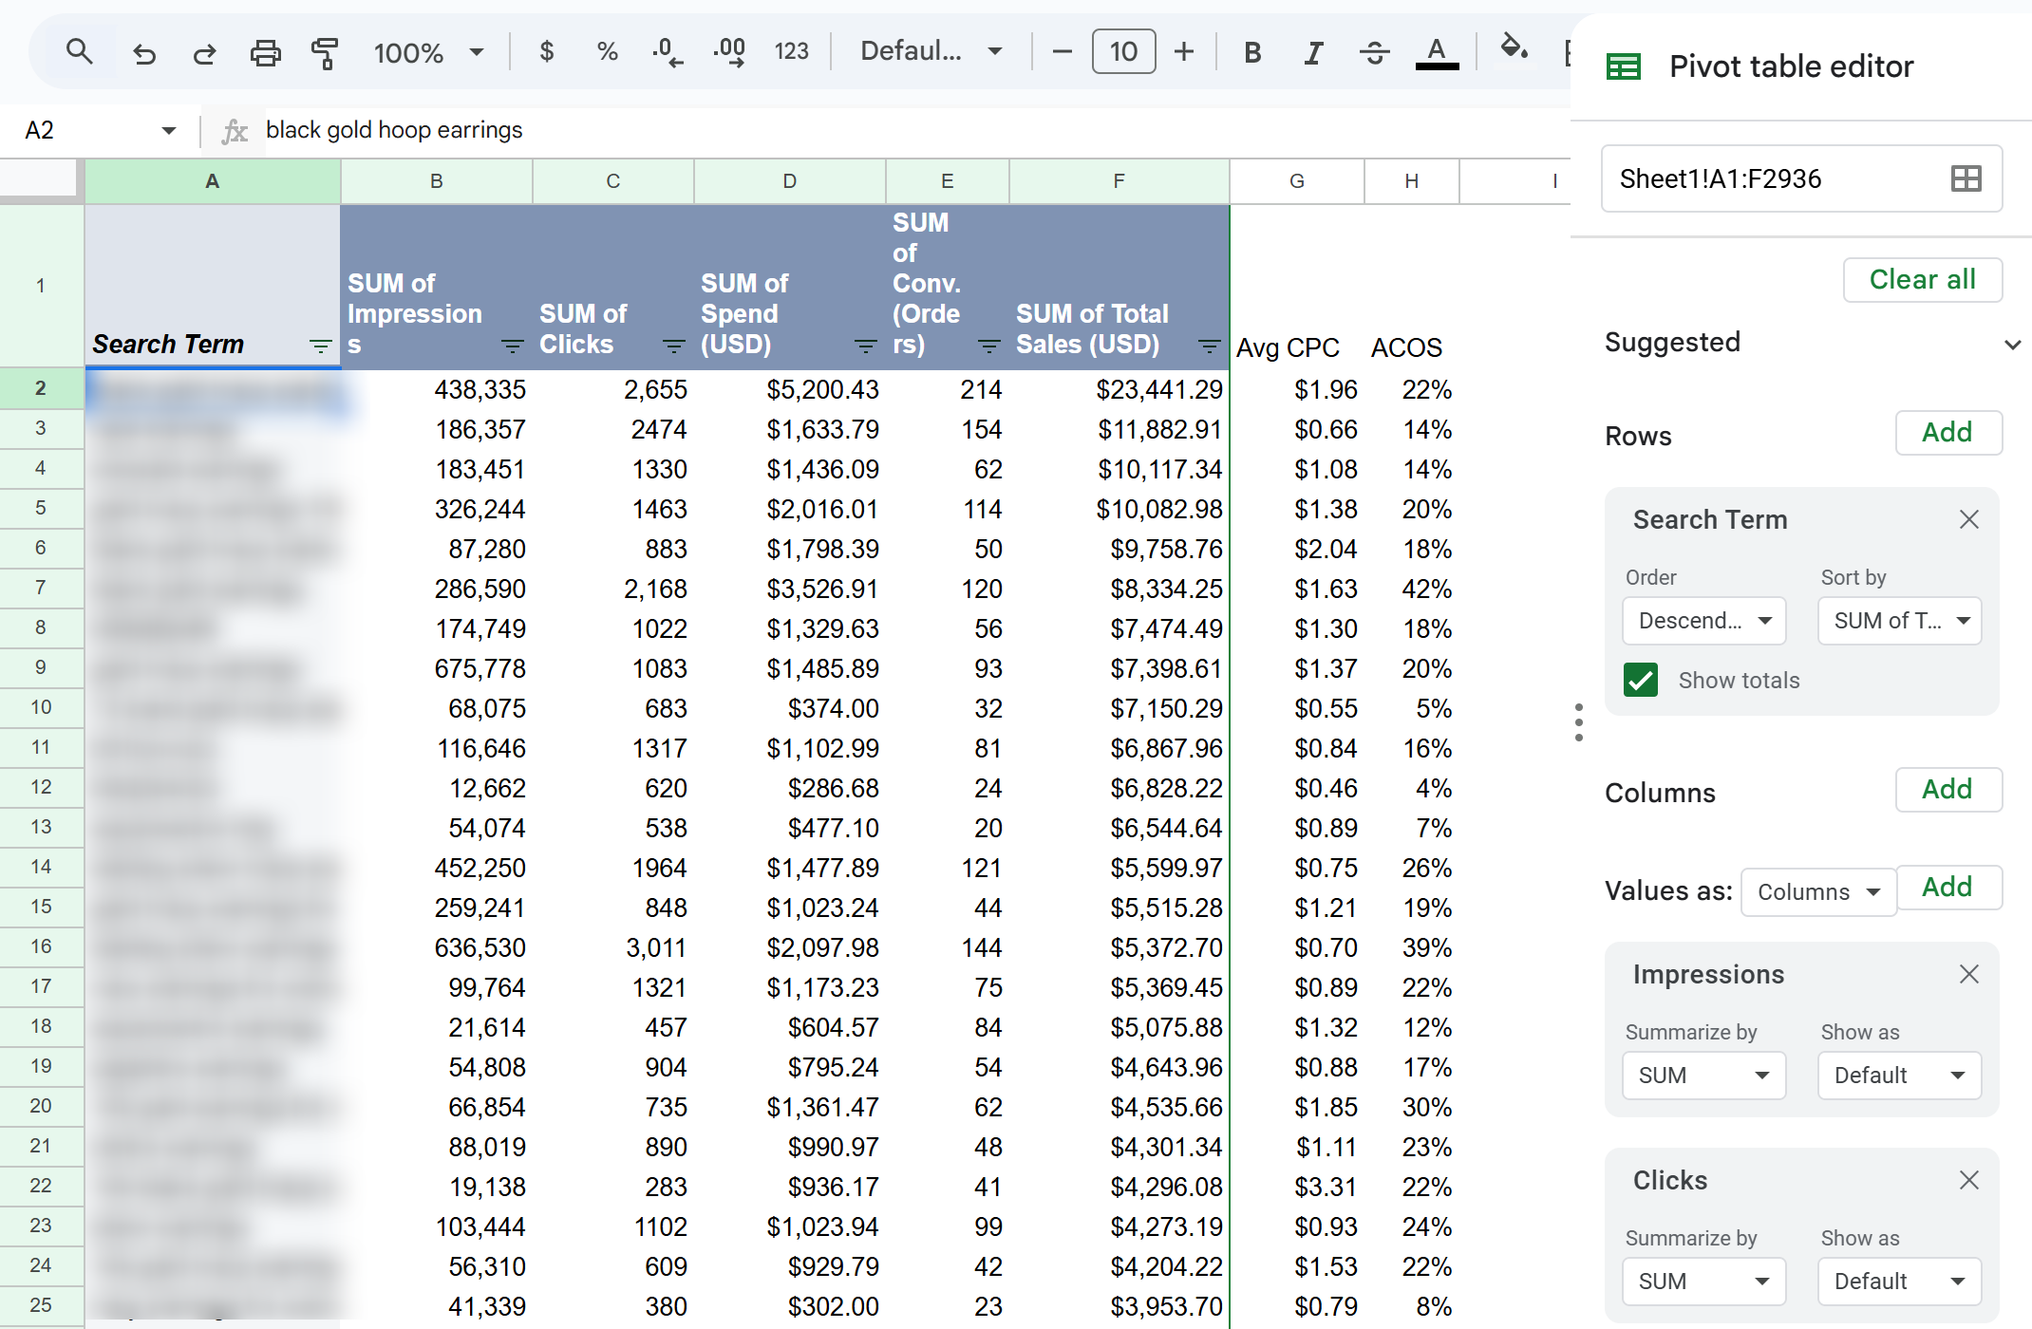Apply italic formatting

[x=1313, y=52]
